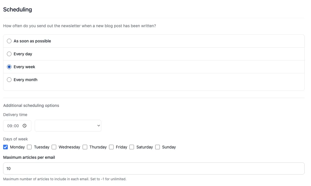Tick the Thursday checkbox

pos(85,147)
